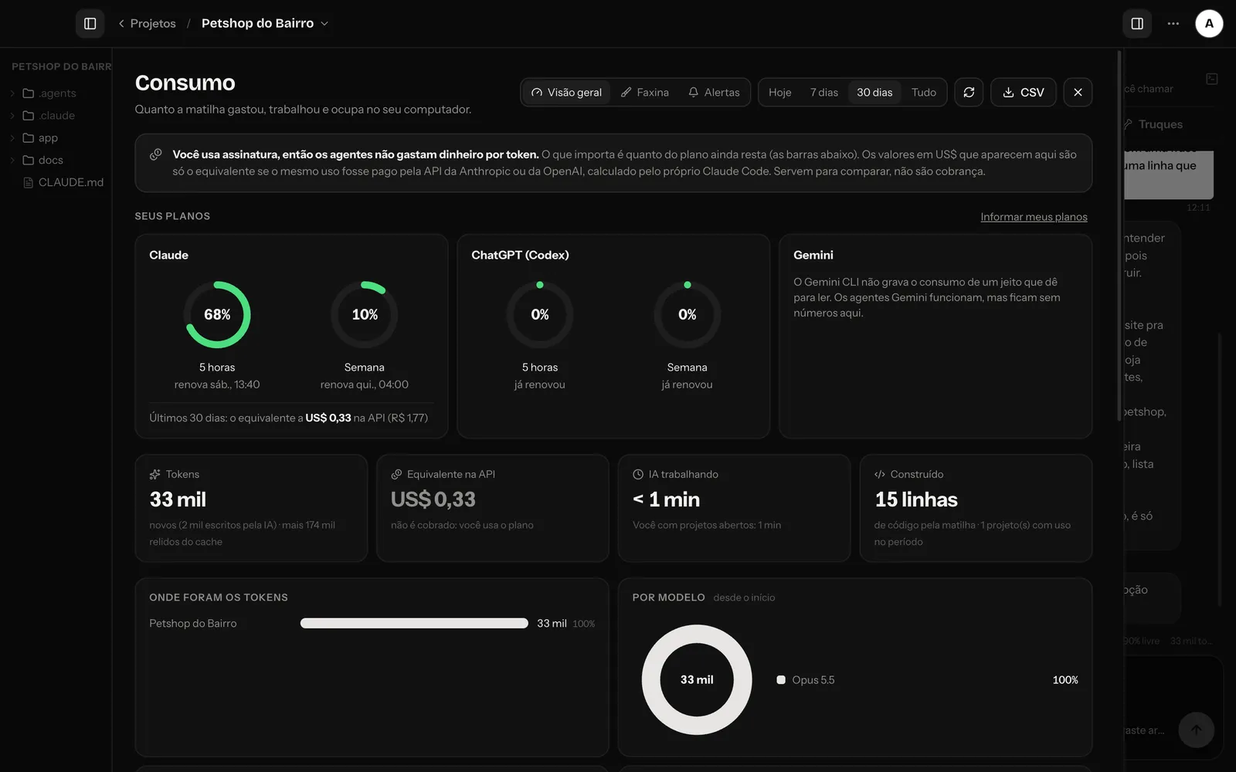The height and width of the screenshot is (772, 1236).
Task: Click the Equivalente na API coin icon
Action: point(396,474)
